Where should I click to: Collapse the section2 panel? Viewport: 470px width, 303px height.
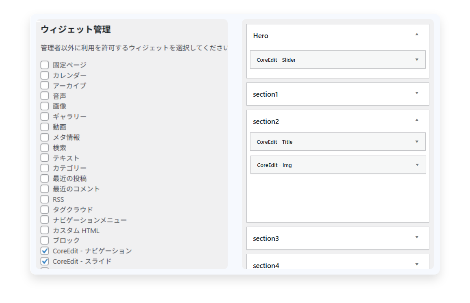[416, 120]
